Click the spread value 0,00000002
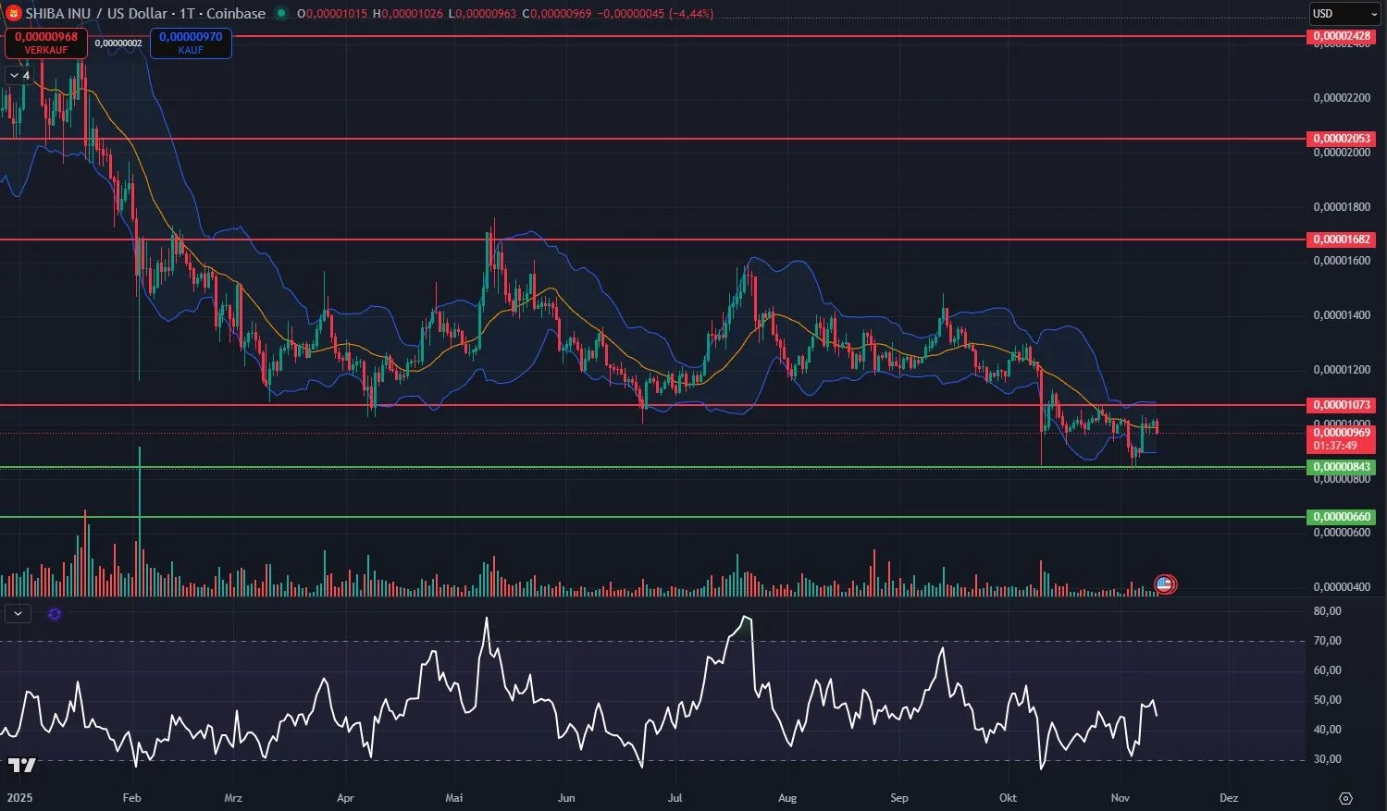The height and width of the screenshot is (811, 1387). click(x=118, y=43)
